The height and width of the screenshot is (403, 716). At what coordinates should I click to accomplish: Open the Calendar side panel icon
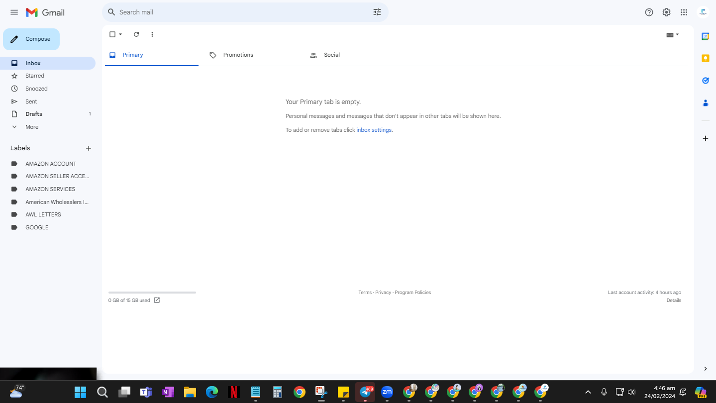point(705,36)
